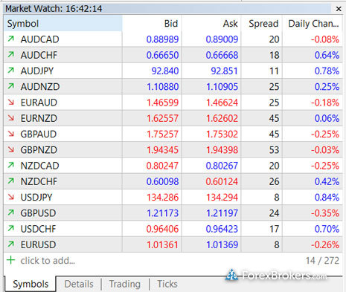This screenshot has height=292, width=346.
Task: Click the green up arrow beside USDCHF
Action: [10, 228]
